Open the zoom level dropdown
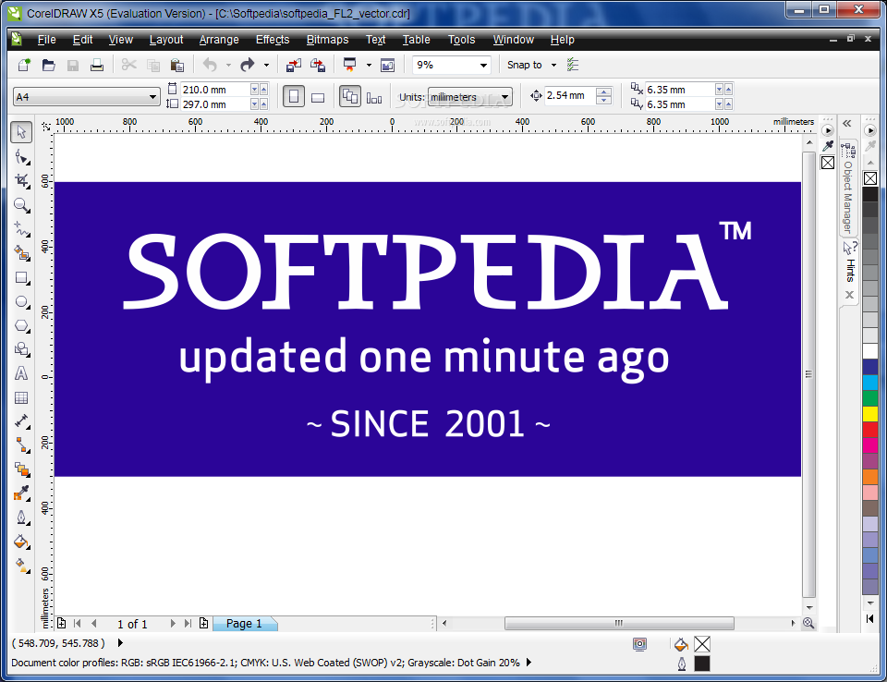This screenshot has width=887, height=682. 483,65
